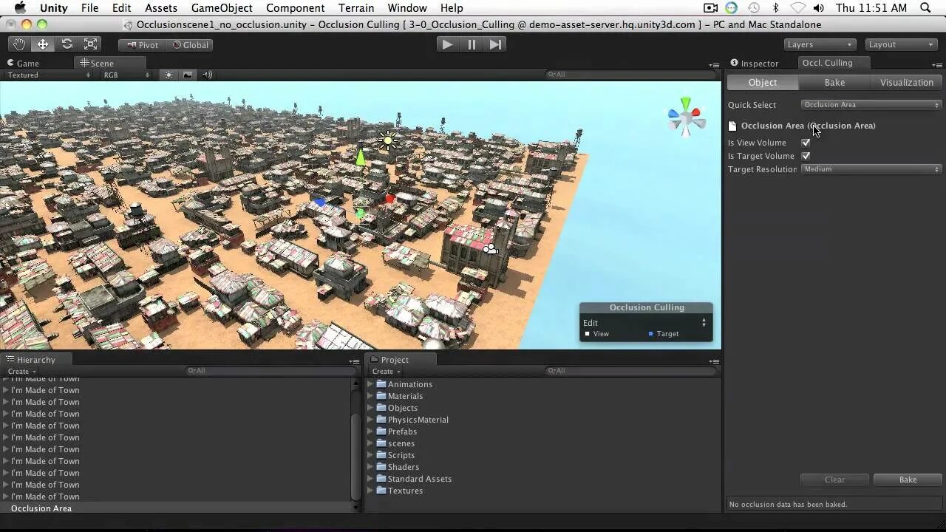
Task: Click the scene orientation gizmo
Action: pos(687,117)
